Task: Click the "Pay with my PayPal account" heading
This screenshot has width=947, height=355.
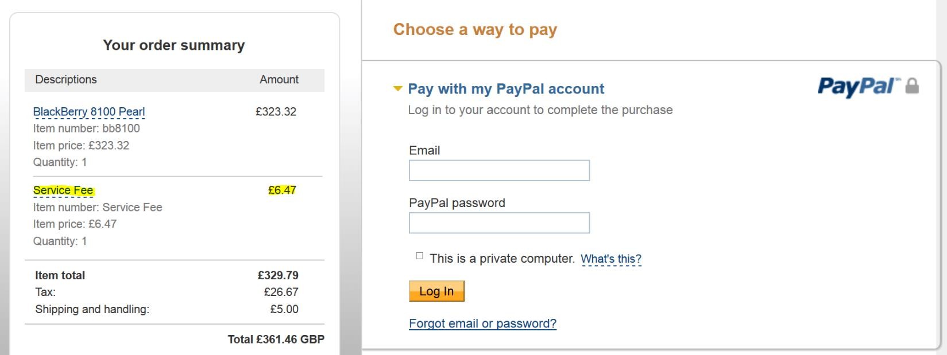Action: (x=506, y=89)
